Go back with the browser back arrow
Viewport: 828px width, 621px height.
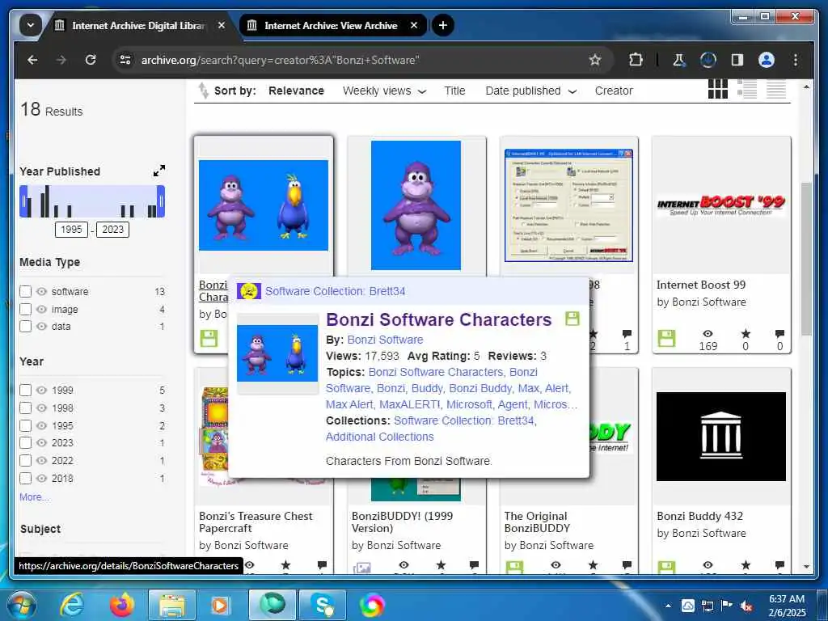click(x=32, y=60)
